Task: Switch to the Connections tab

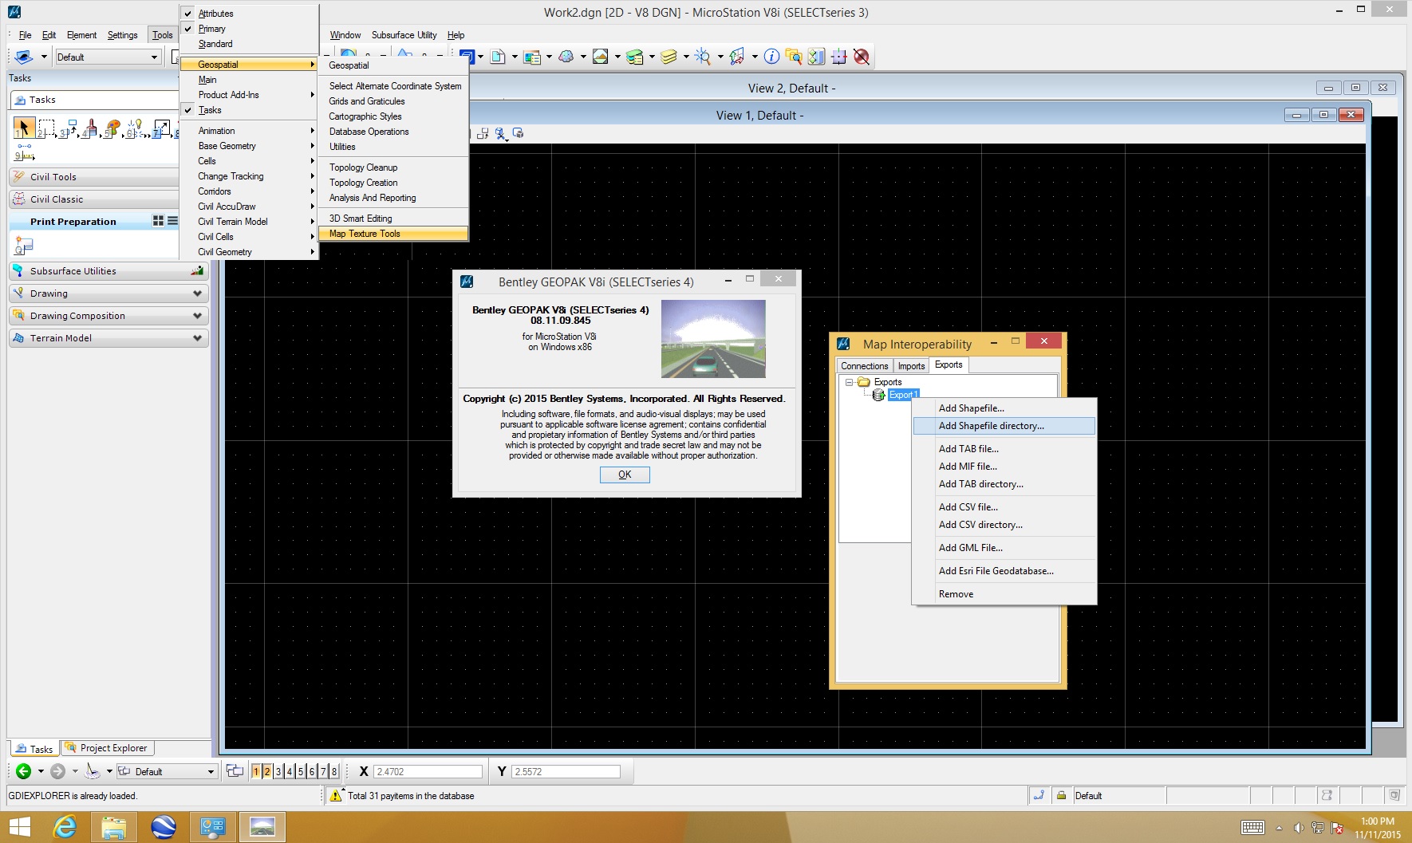Action: 865,366
